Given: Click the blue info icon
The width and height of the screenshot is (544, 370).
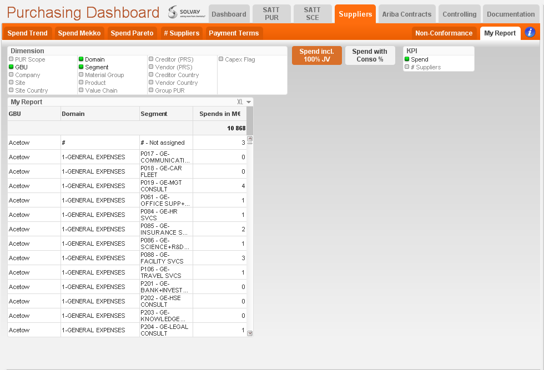Looking at the screenshot, I should (x=530, y=32).
